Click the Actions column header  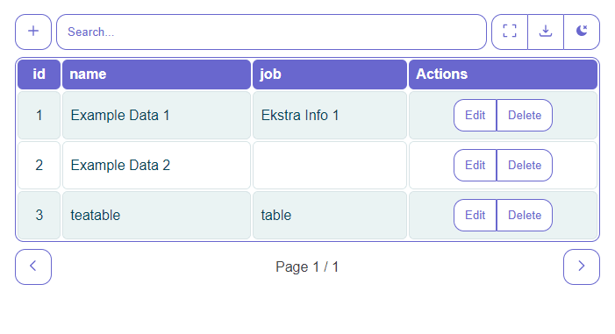(x=504, y=75)
